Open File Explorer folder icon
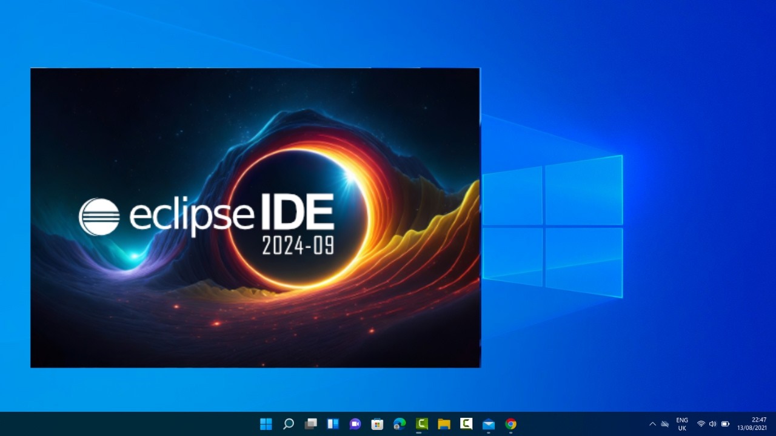The height and width of the screenshot is (436, 776). point(444,424)
